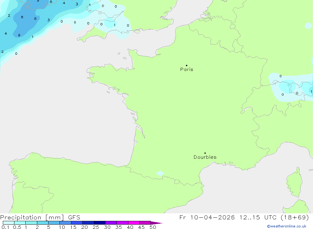Click the (18+69) forecast run label
This screenshot has height=229, width=313.
(295, 217)
